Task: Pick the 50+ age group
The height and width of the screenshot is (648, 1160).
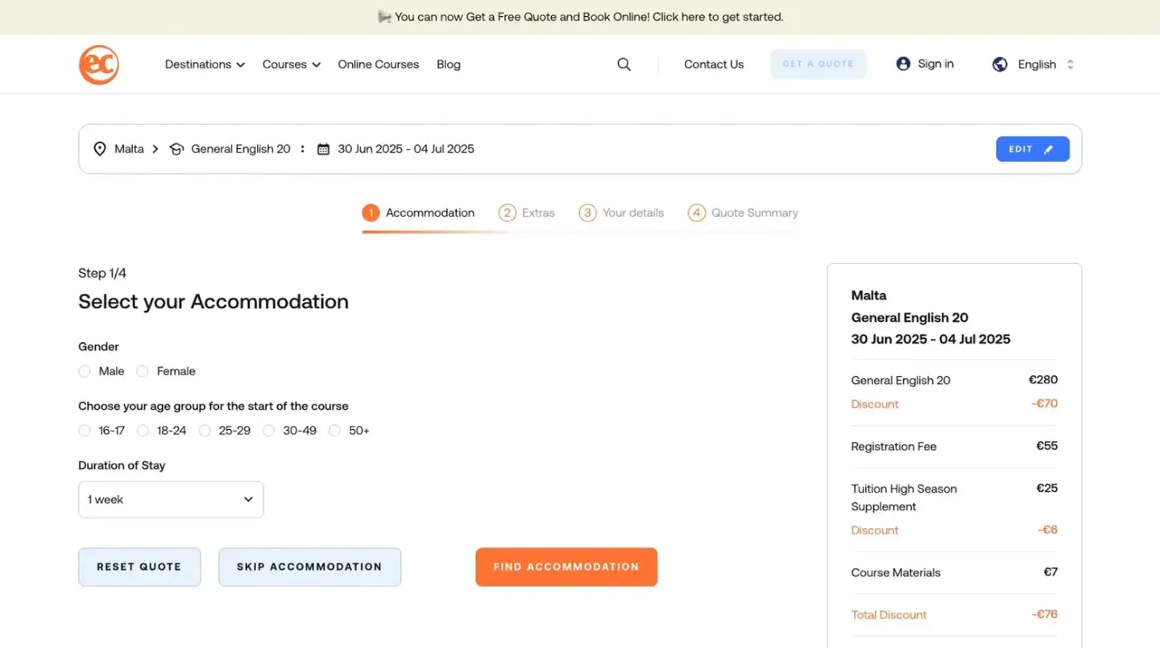Action: (334, 431)
